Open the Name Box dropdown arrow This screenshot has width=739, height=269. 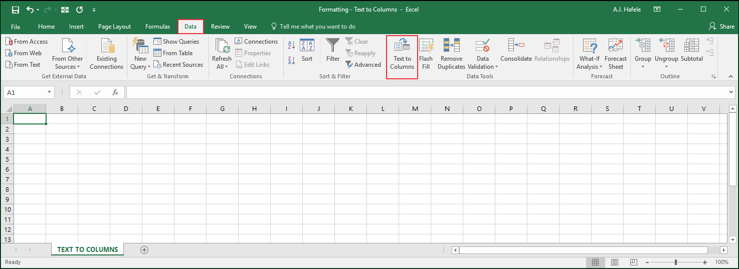tap(49, 92)
